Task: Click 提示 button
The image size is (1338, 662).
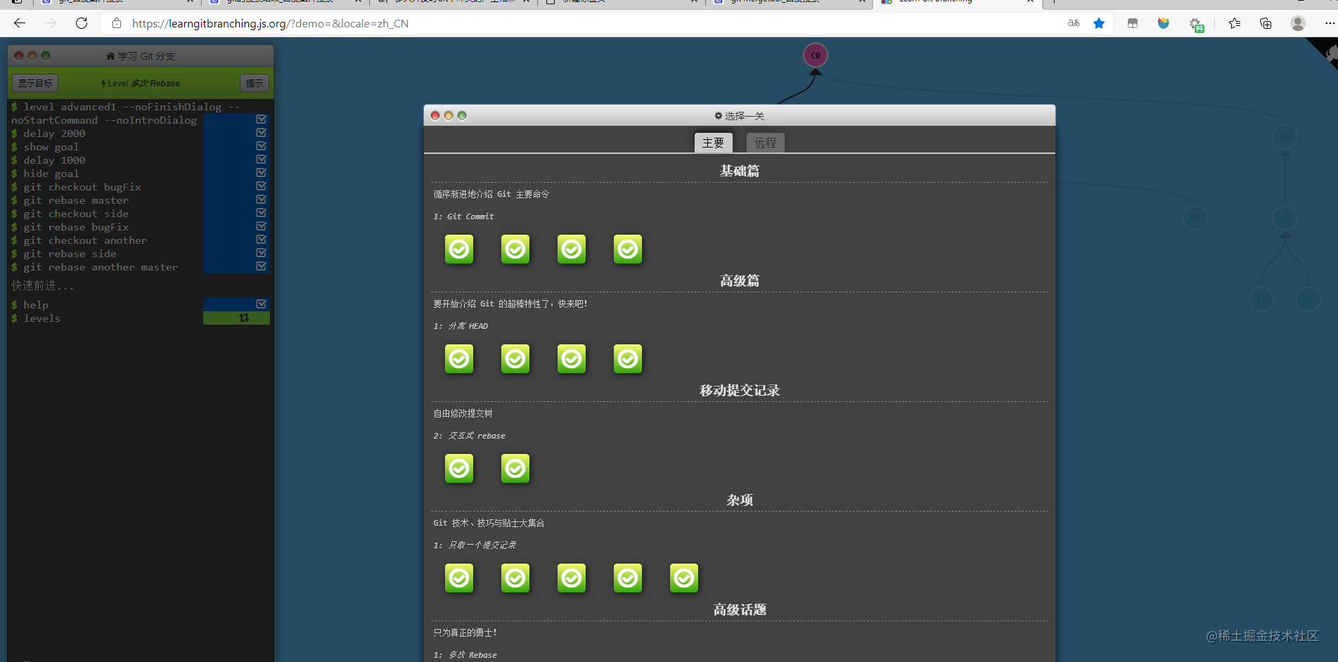Action: pos(255,83)
